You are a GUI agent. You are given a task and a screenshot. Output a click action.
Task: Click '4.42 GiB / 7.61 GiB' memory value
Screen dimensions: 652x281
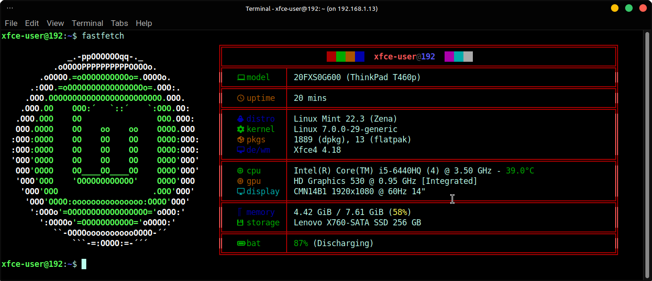tap(338, 212)
